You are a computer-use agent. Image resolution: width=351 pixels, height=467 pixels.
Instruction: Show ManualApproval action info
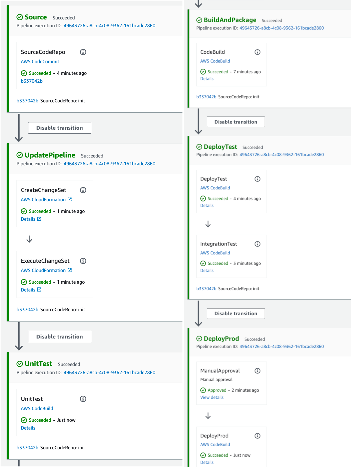pos(257,371)
